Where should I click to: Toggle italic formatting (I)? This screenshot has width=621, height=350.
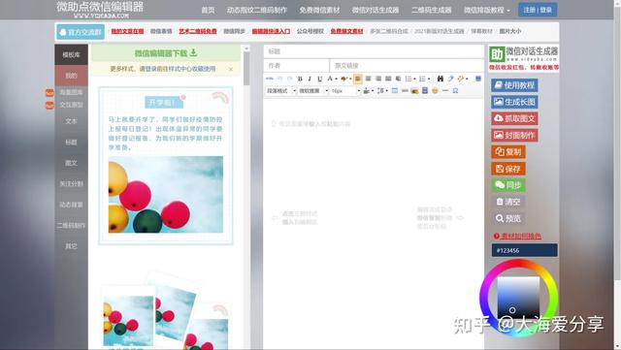310,79
